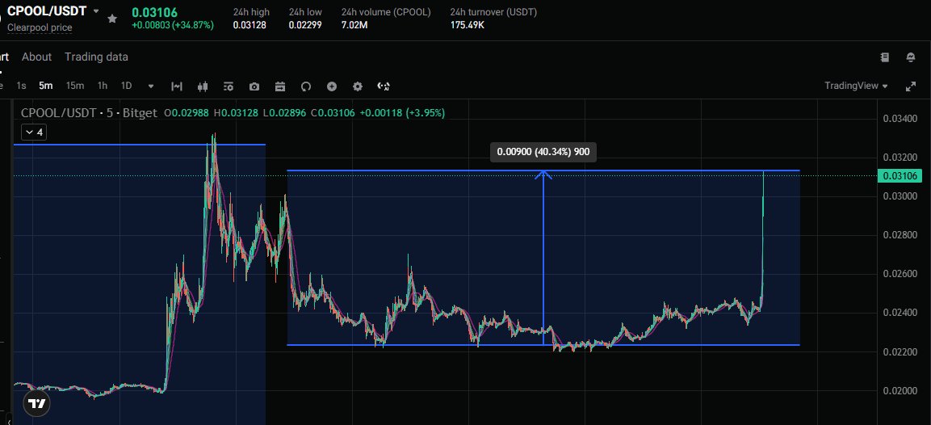
Task: Click the large price 0.03106 in header
Action: 154,12
